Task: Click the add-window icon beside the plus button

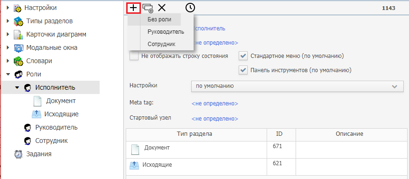Action: (148, 8)
